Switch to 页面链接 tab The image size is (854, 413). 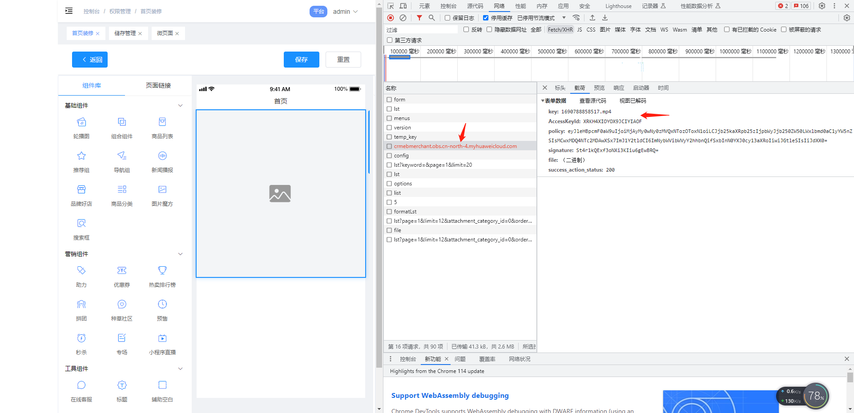tap(158, 85)
